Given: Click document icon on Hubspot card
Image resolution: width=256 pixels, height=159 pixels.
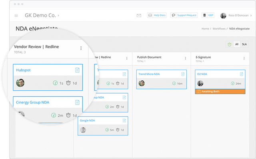Looking at the screenshot, I should [x=77, y=70].
